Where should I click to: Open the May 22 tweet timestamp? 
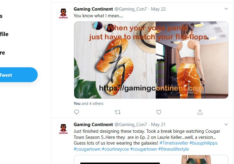point(158,9)
